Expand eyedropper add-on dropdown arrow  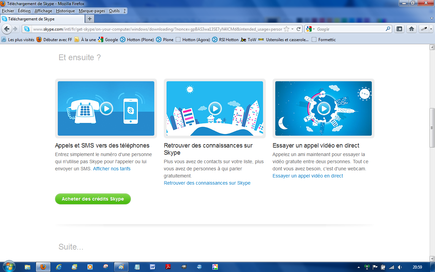(431, 29)
